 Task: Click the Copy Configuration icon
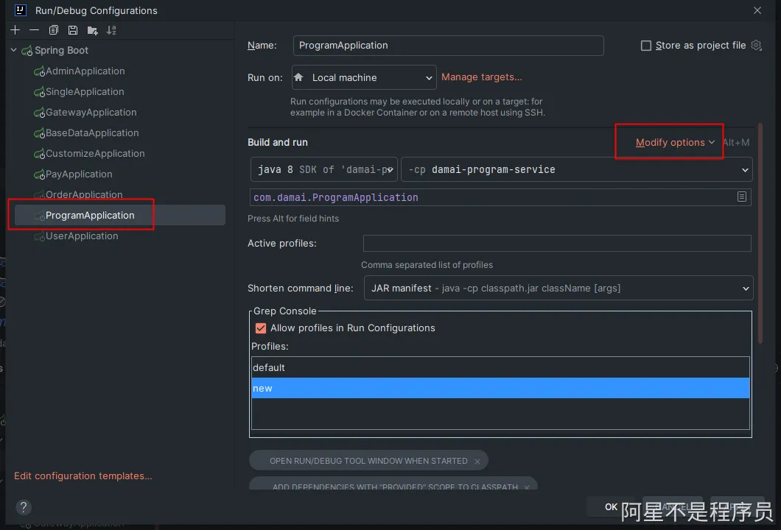[53, 30]
